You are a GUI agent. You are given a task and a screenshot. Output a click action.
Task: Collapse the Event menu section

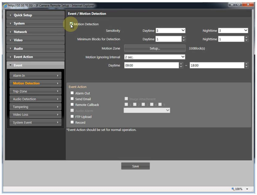click(36, 65)
